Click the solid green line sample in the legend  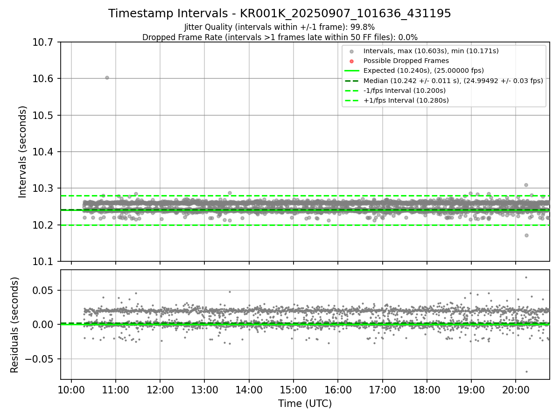[x=352, y=71]
